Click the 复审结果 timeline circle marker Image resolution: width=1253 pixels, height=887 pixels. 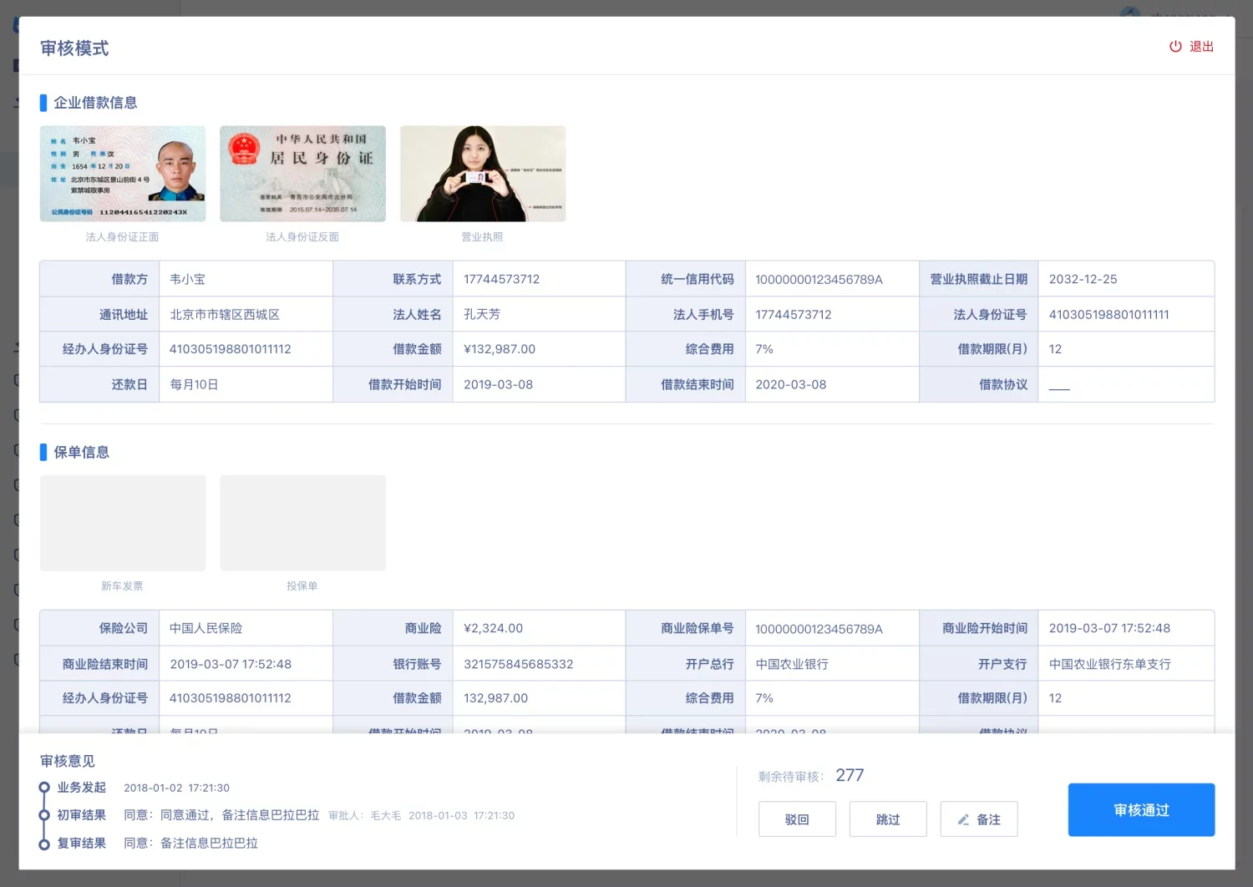tap(44, 844)
